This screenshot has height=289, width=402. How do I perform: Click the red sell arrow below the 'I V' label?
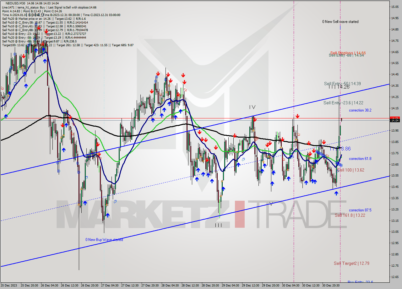tap(255, 120)
